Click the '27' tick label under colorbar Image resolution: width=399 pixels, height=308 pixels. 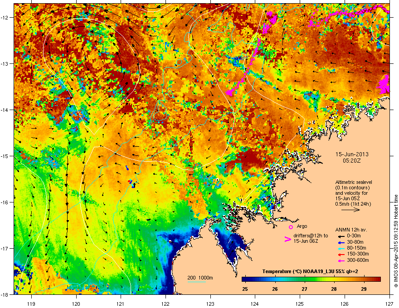point(304,289)
